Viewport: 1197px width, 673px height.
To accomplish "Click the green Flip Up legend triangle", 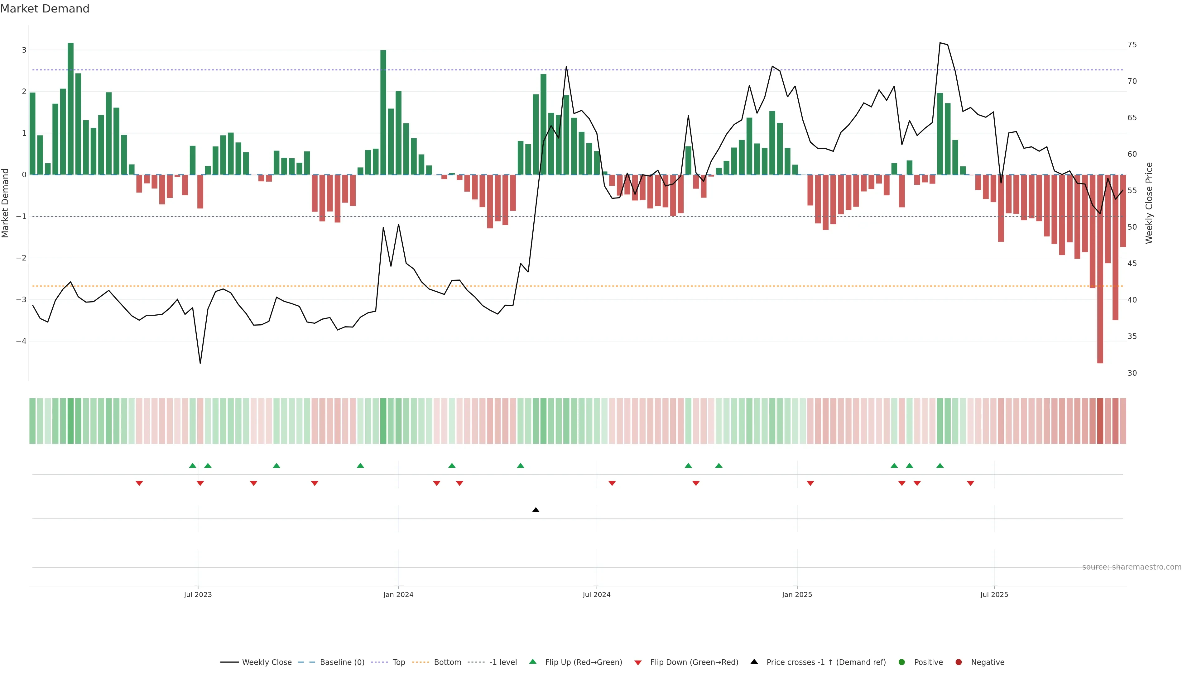I will pyautogui.click(x=533, y=662).
